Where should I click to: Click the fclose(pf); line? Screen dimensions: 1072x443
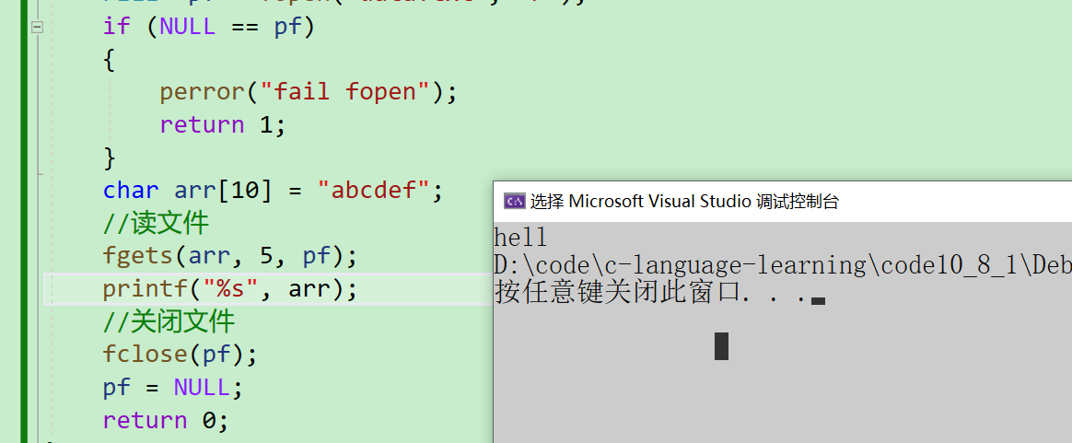point(180,355)
